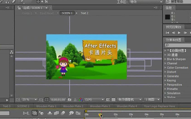191x119 pixels.
Task: Take a snapshot with the camera icon
Action: pyautogui.click(x=70, y=100)
